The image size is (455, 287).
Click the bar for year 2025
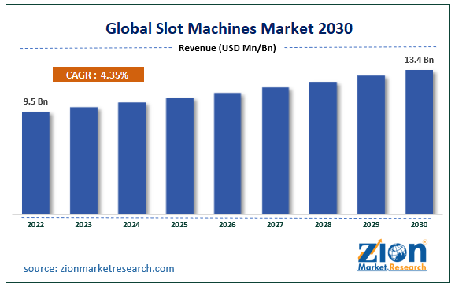point(179,156)
